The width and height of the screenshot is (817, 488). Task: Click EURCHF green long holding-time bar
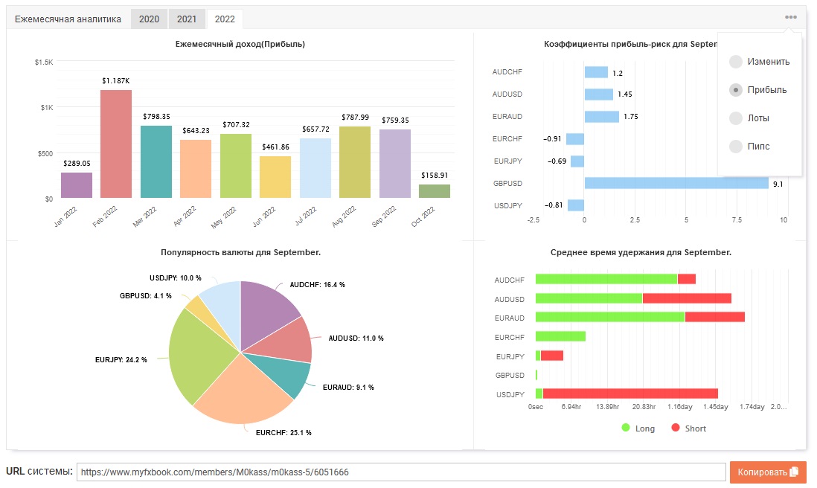coord(560,336)
